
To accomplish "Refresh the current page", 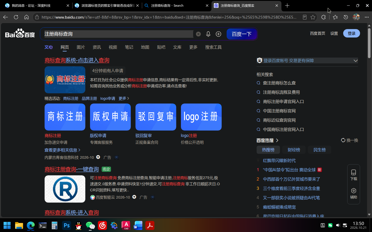I will pos(16,17).
